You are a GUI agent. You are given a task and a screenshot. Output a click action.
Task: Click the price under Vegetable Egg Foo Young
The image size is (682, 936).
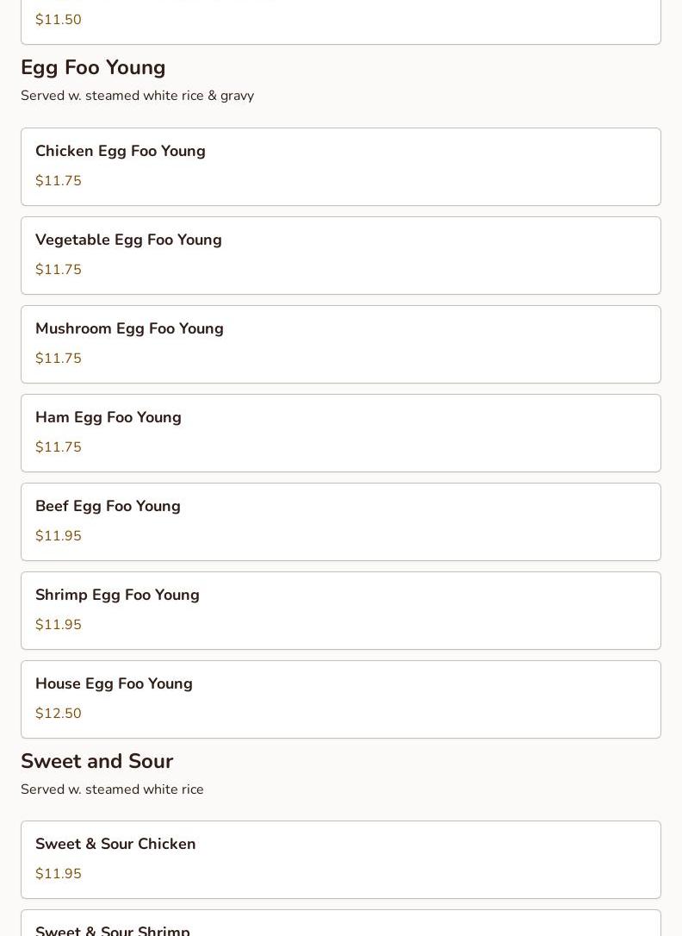pyautogui.click(x=59, y=270)
